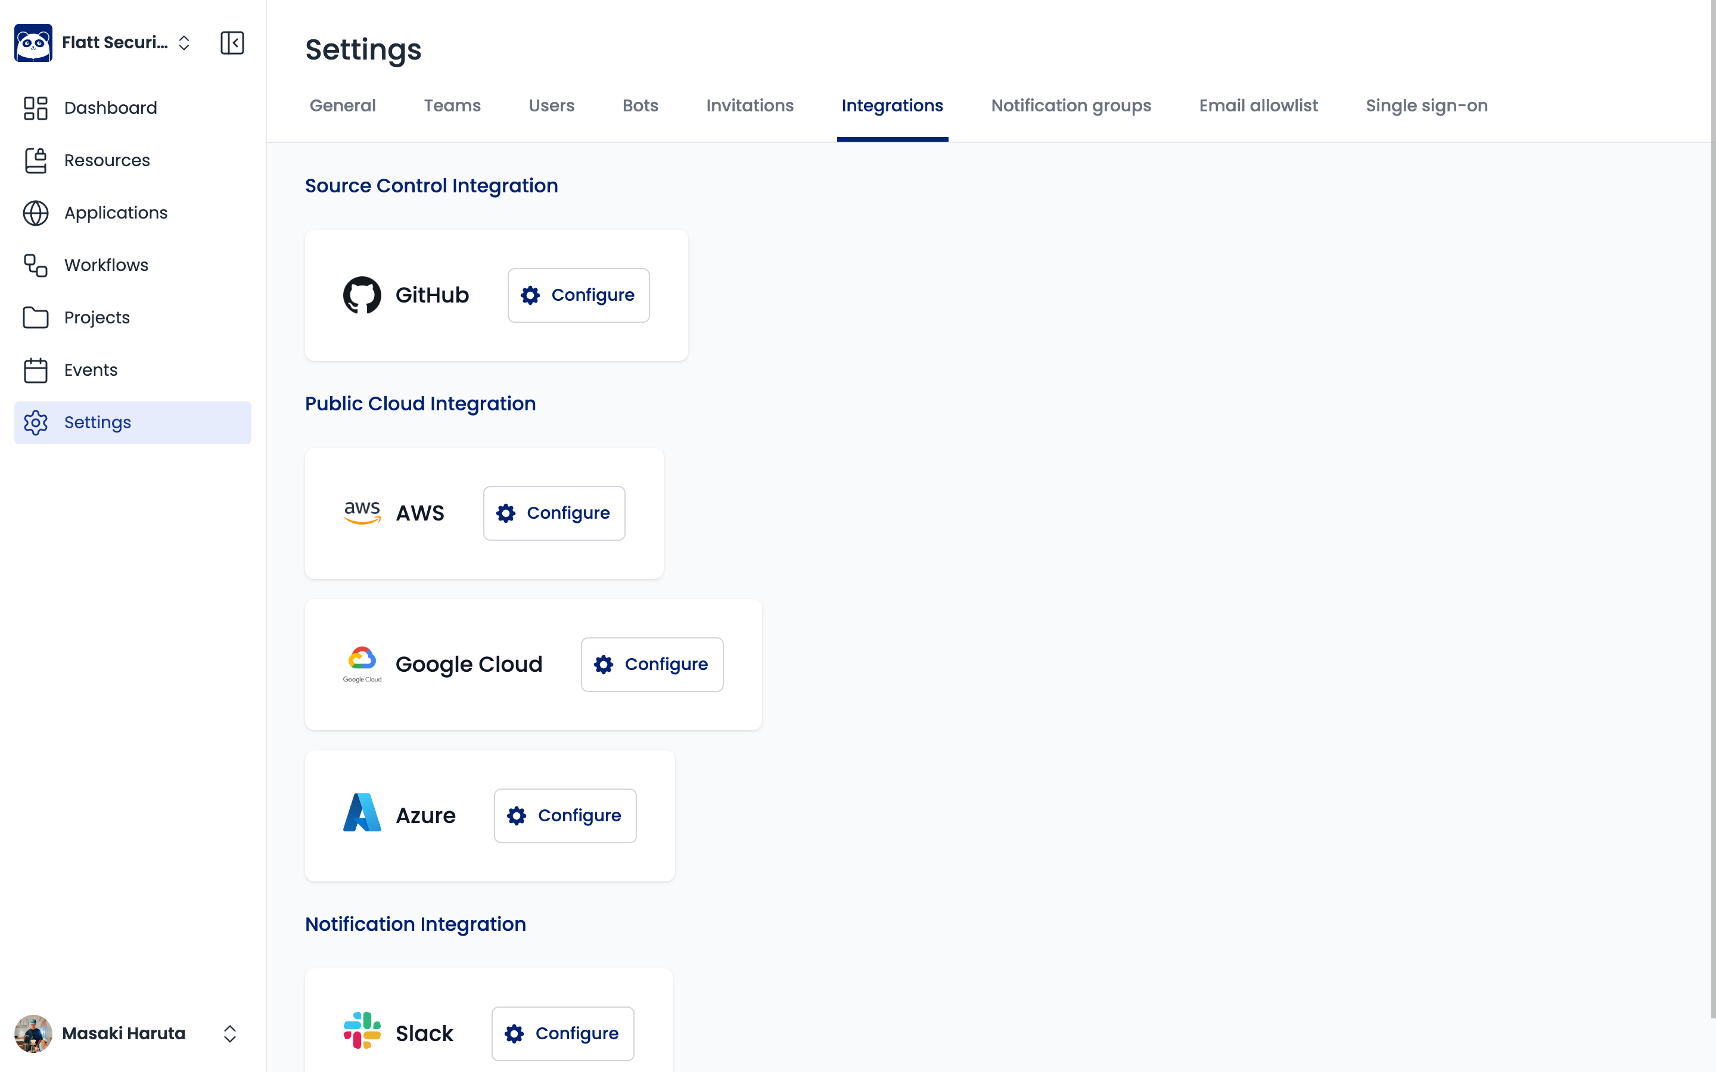Switch to the Teams tab
Viewport: 1716px width, 1072px height.
pos(452,105)
